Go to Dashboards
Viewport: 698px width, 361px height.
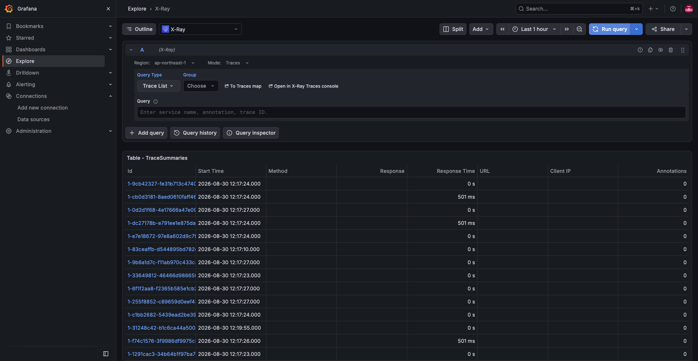31,49
